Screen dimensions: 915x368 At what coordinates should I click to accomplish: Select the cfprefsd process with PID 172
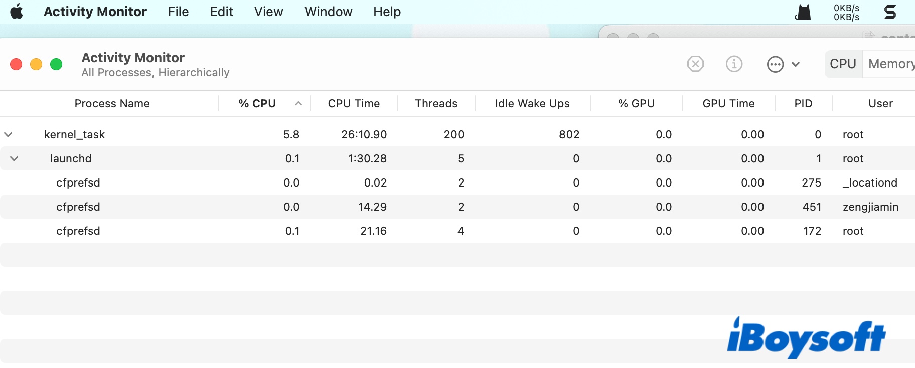click(x=78, y=231)
